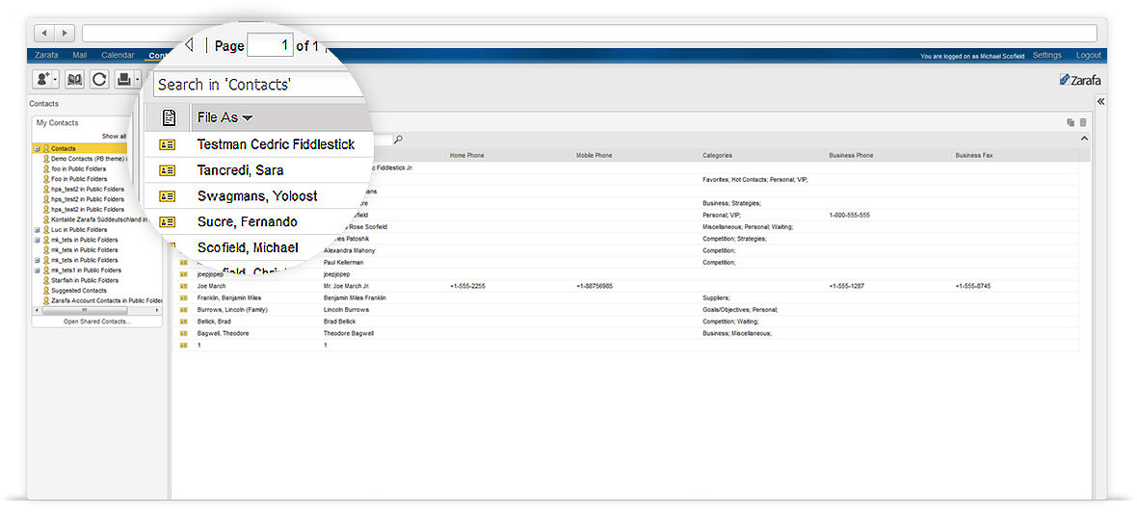Click the folder tree horizontal scrollbar thumb

(x=85, y=310)
